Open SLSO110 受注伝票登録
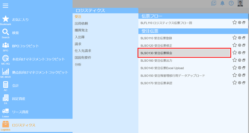Viewport: 249px width, 133px height. [x=156, y=38]
